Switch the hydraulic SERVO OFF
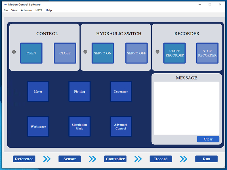The height and width of the screenshot is (170, 227). click(x=136, y=53)
